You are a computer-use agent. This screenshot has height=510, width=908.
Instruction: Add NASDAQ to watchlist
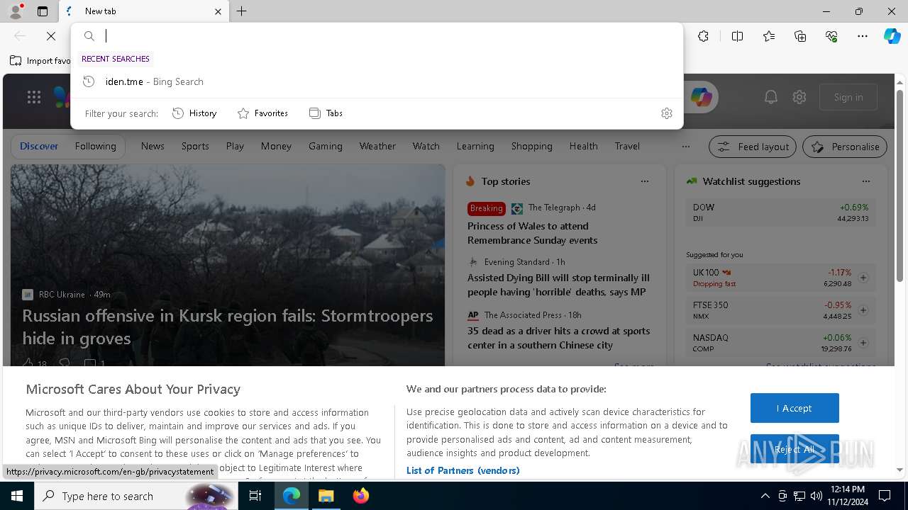(863, 343)
